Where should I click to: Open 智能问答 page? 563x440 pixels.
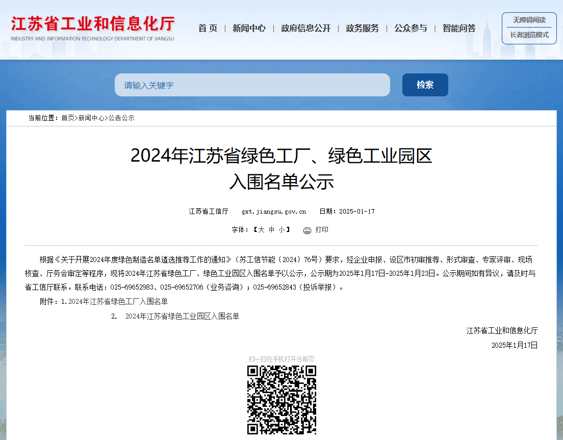pos(459,29)
